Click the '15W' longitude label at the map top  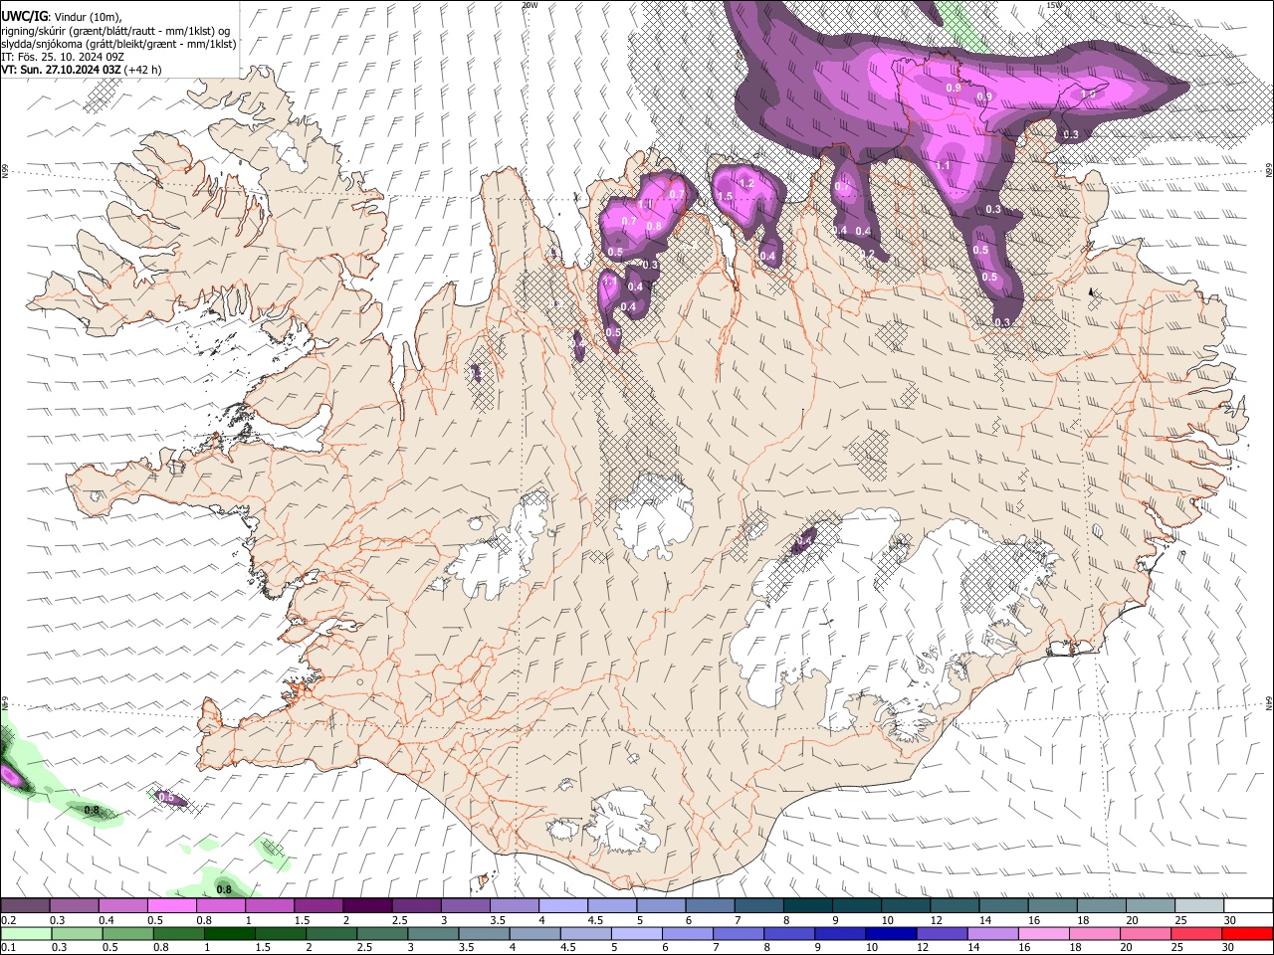pyautogui.click(x=1054, y=5)
